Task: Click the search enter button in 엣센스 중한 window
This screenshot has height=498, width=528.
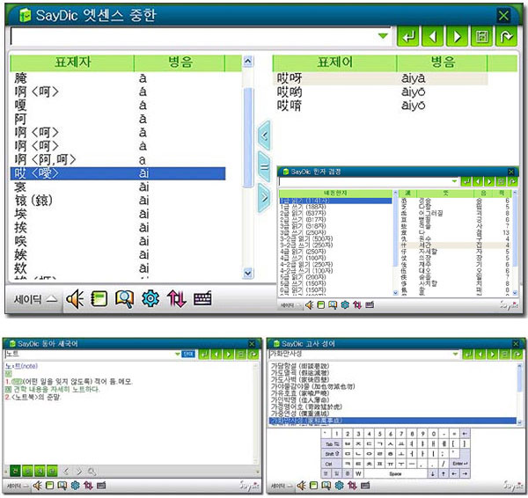Action: click(408, 36)
